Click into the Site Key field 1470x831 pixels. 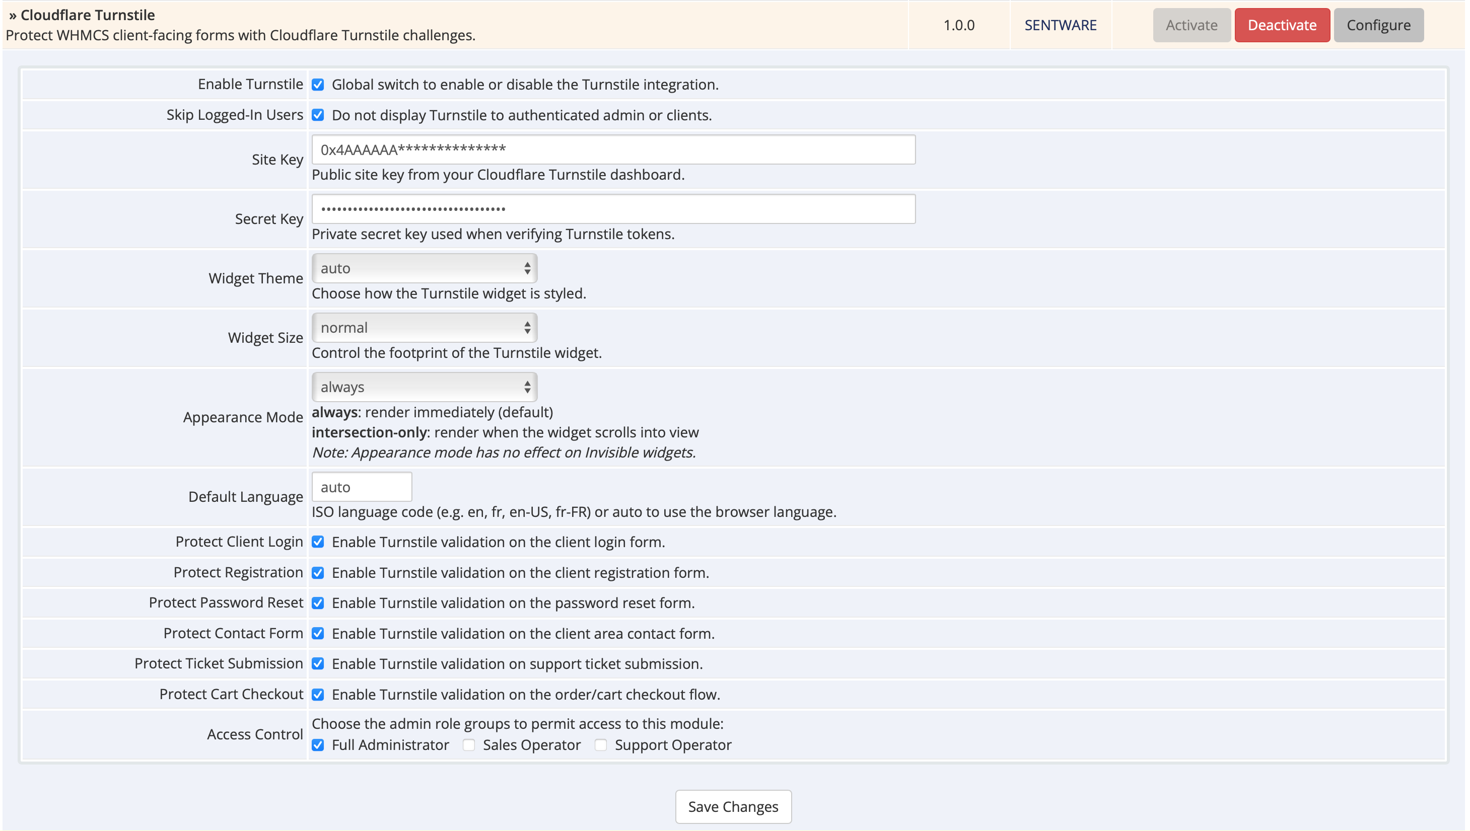coord(613,149)
